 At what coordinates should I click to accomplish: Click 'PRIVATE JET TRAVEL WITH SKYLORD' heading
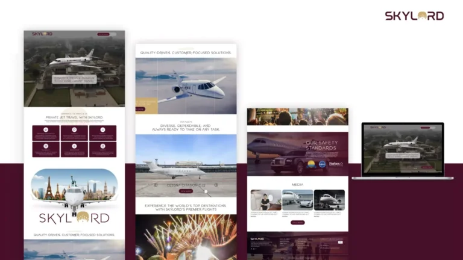coord(74,117)
